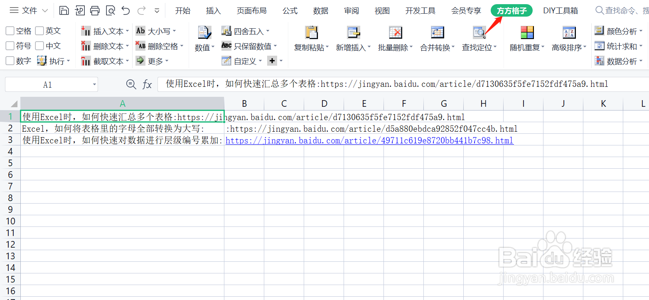This screenshot has height=300, width=649.
Task: Expand the quick access toolbar customize arrow
Action: pyautogui.click(x=157, y=11)
